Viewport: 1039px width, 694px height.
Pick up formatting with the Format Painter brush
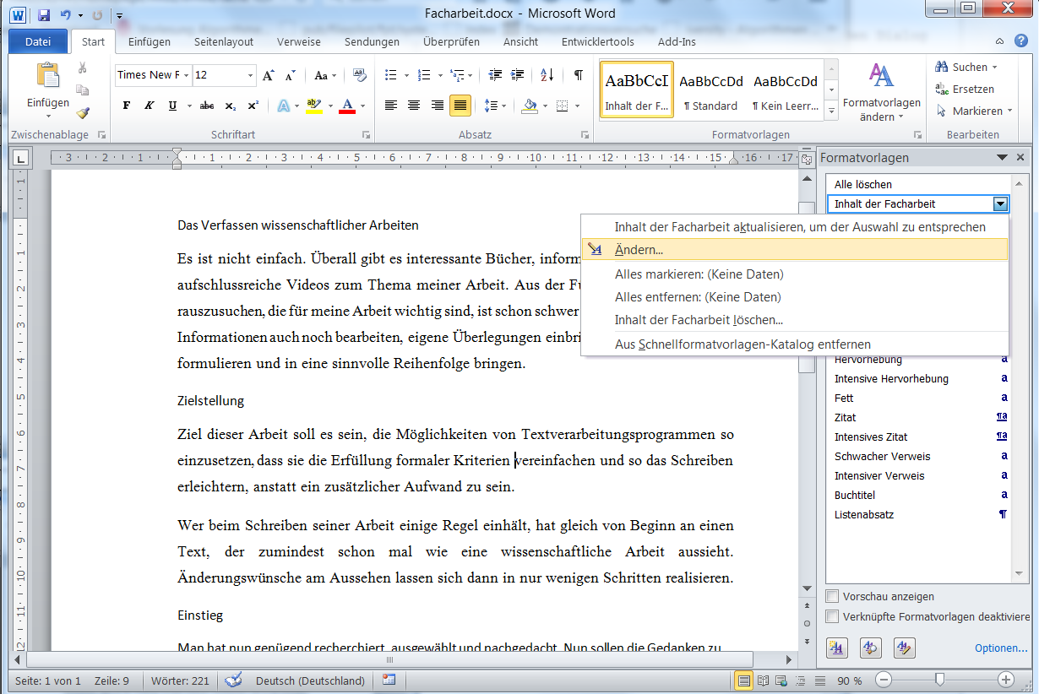pyautogui.click(x=83, y=112)
